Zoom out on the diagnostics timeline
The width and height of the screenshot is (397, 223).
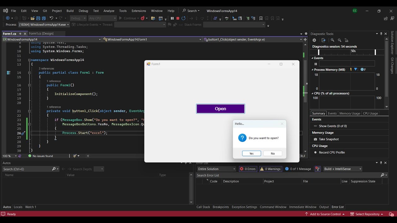pos(340,40)
